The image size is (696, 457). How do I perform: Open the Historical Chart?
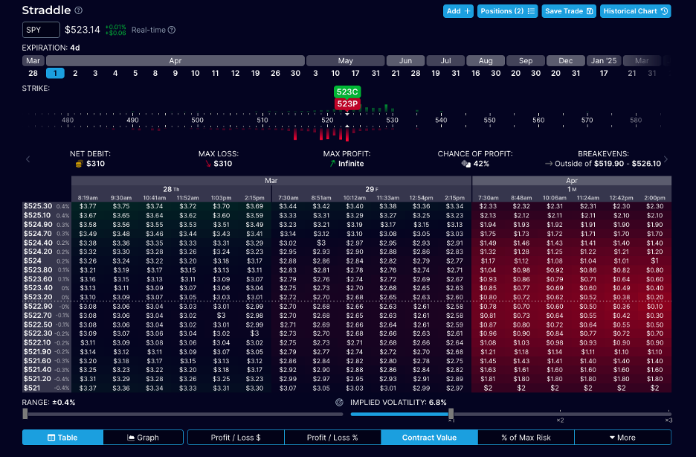(x=636, y=11)
